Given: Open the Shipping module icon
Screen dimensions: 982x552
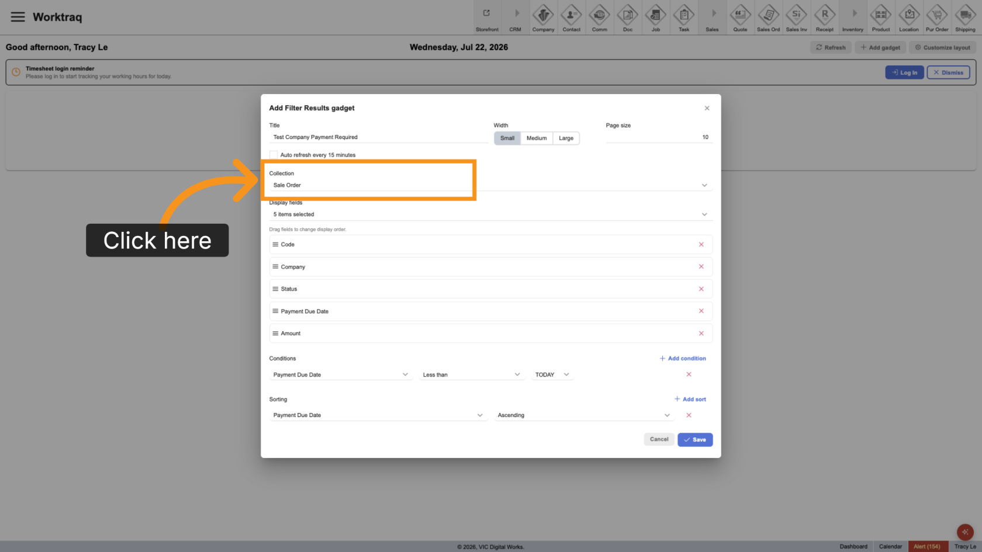Looking at the screenshot, I should click(x=965, y=18).
